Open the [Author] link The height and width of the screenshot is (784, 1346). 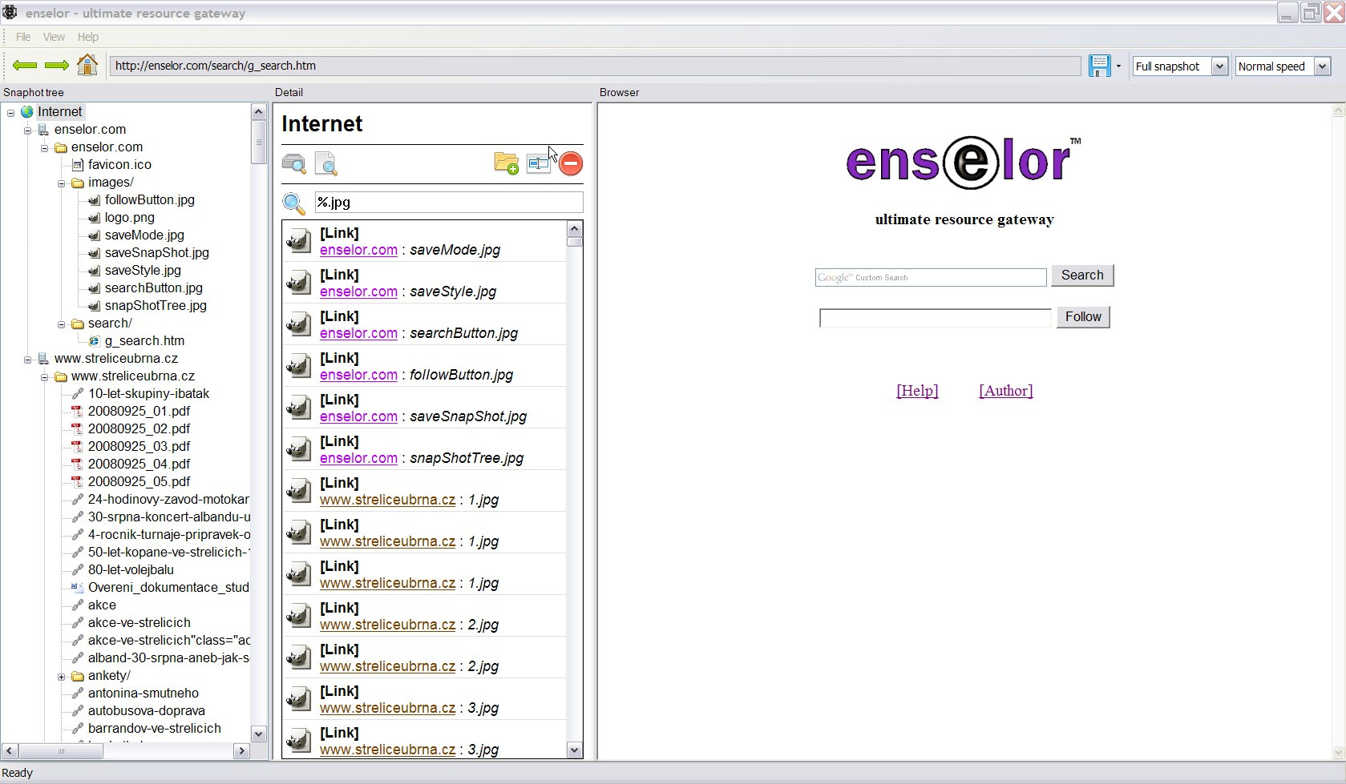click(x=1006, y=391)
